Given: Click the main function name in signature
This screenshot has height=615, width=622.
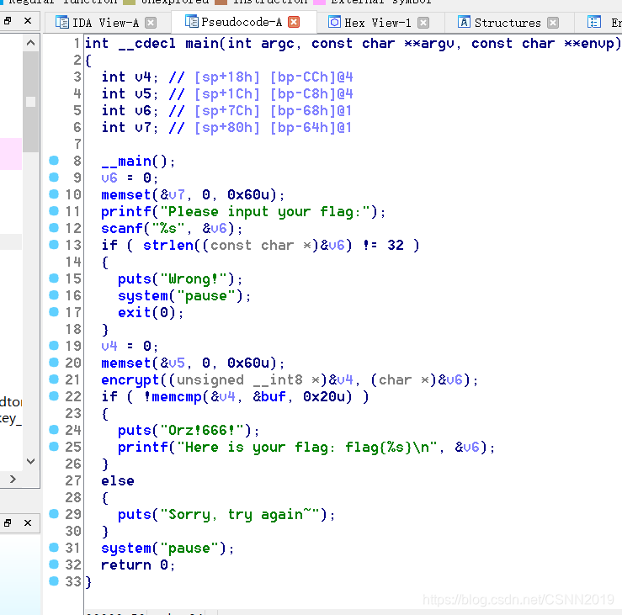Looking at the screenshot, I should (x=201, y=43).
